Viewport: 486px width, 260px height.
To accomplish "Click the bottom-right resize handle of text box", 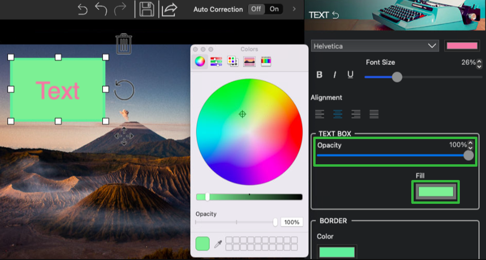I will pyautogui.click(x=106, y=121).
